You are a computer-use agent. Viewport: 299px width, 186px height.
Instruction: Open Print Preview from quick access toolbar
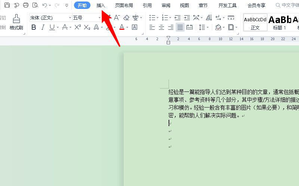click(35, 5)
